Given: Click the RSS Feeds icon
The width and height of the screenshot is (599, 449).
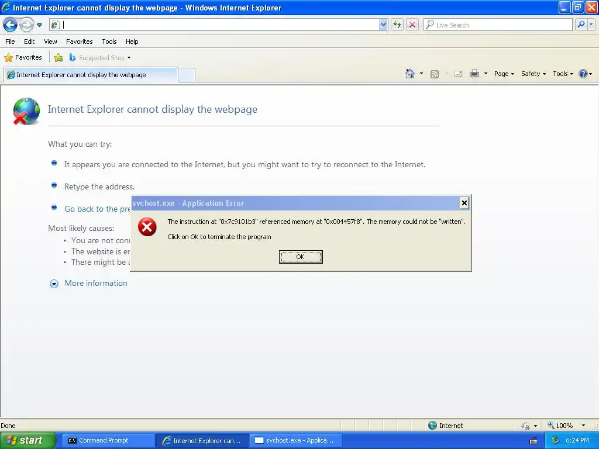Looking at the screenshot, I should pos(435,74).
